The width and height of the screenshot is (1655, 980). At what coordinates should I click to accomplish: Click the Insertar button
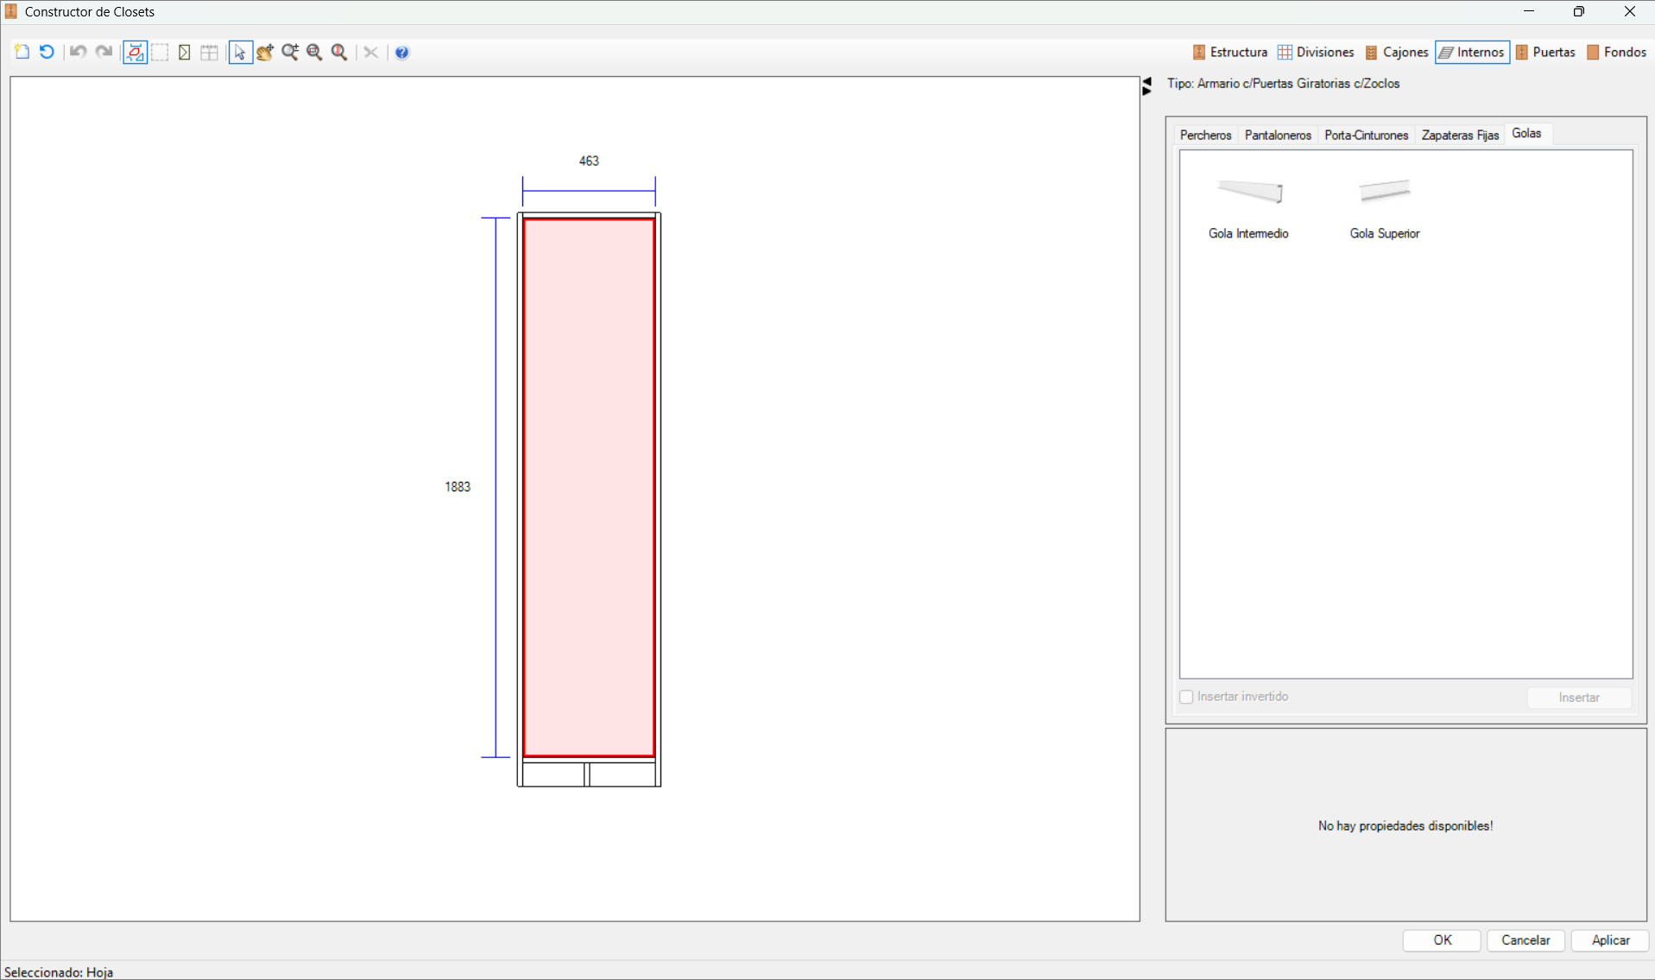(x=1579, y=698)
